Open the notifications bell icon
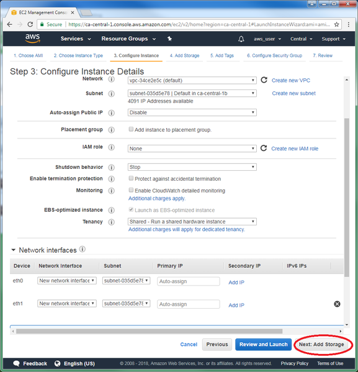This screenshot has height=372, width=358. pyautogui.click(x=241, y=39)
